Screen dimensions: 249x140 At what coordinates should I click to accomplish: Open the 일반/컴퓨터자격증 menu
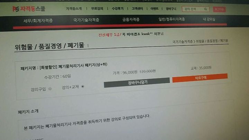[172, 19]
